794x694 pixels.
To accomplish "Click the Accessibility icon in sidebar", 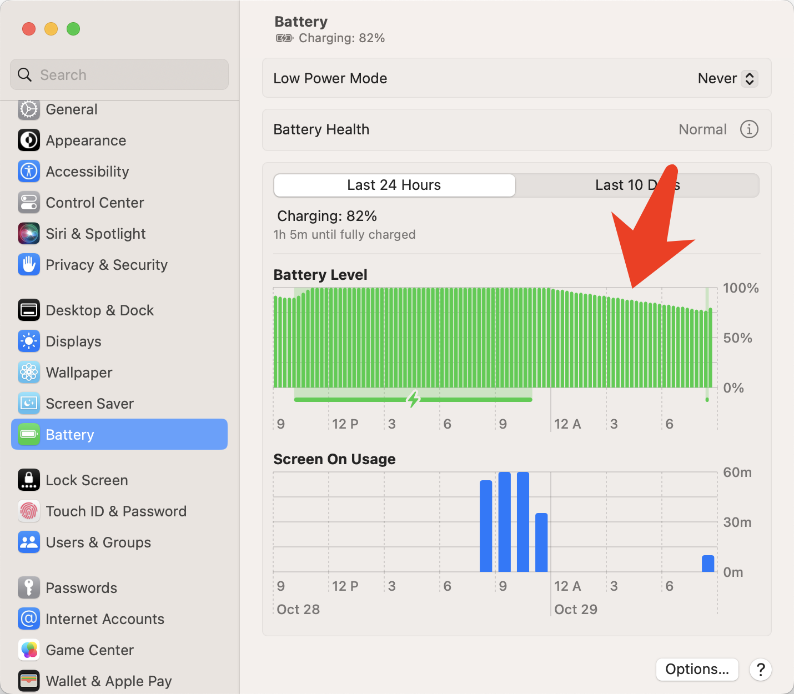I will (x=29, y=172).
